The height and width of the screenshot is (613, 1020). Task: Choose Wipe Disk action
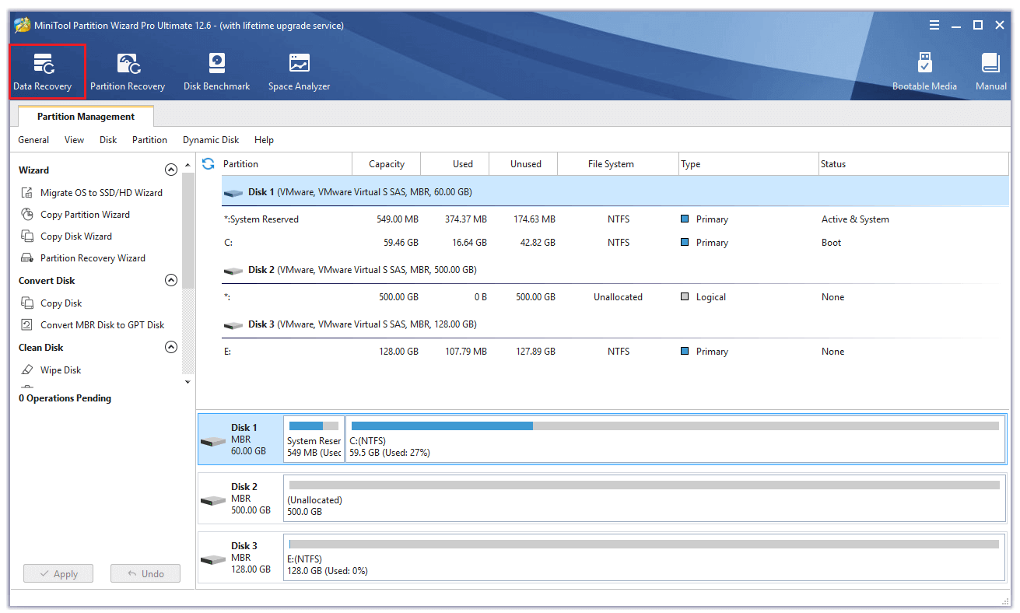tap(61, 370)
